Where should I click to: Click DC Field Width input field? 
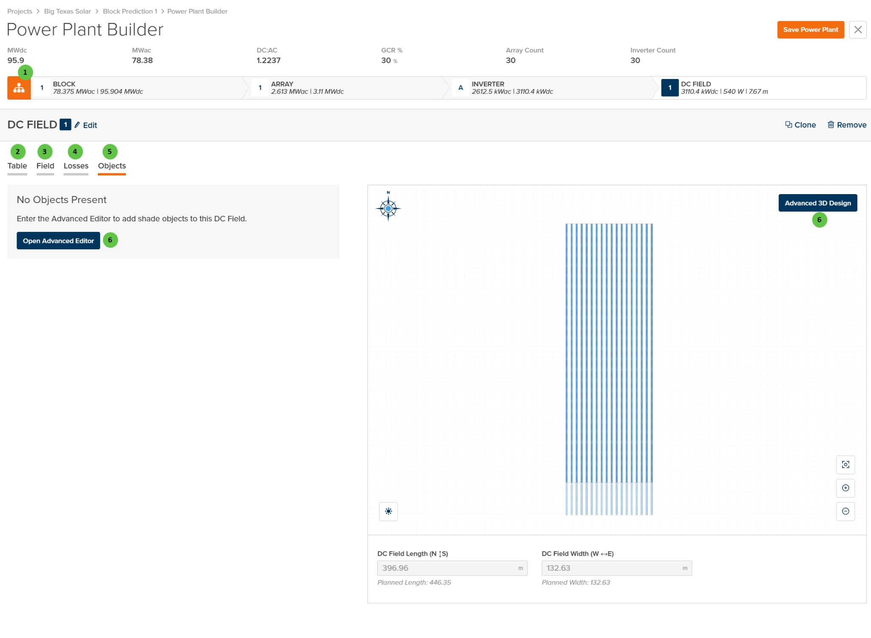(616, 568)
